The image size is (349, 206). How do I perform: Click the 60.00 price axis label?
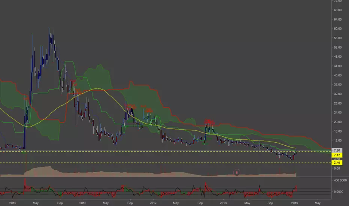(x=338, y=28)
